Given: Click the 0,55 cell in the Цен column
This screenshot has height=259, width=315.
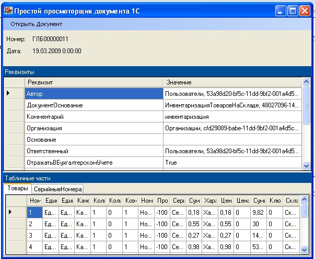Looking at the screenshot, I should (226, 224).
